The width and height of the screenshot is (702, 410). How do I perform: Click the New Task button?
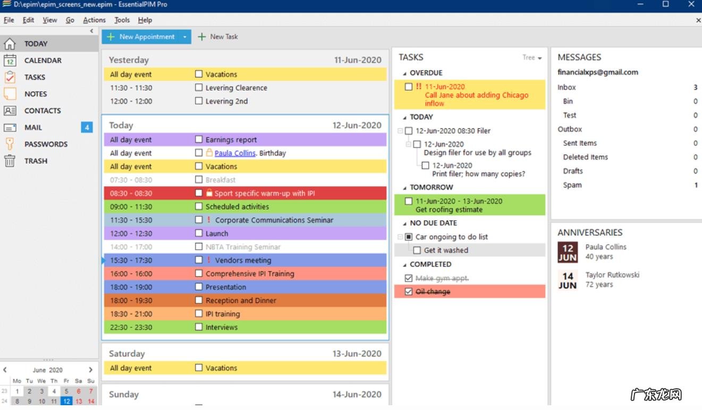218,37
